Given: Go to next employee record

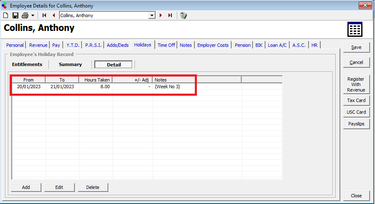Looking at the screenshot, I should tap(161, 15).
